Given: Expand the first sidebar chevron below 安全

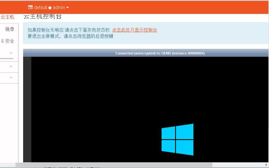Looking at the screenshot, I should pyautogui.click(x=11, y=53).
